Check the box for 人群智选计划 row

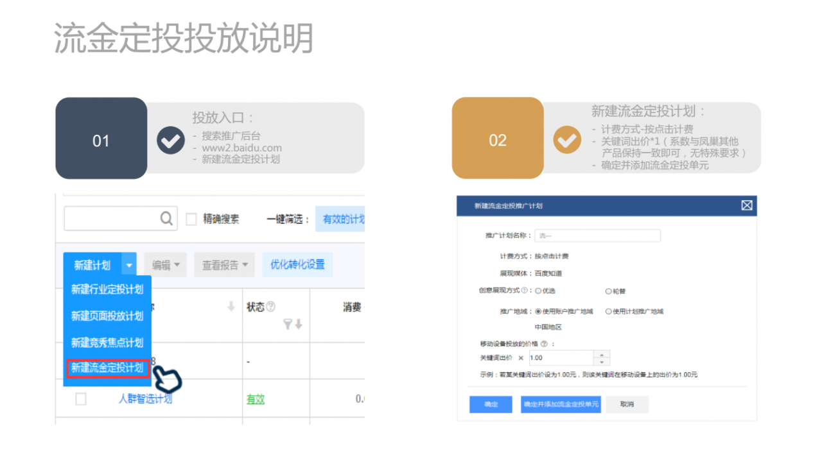coord(81,399)
